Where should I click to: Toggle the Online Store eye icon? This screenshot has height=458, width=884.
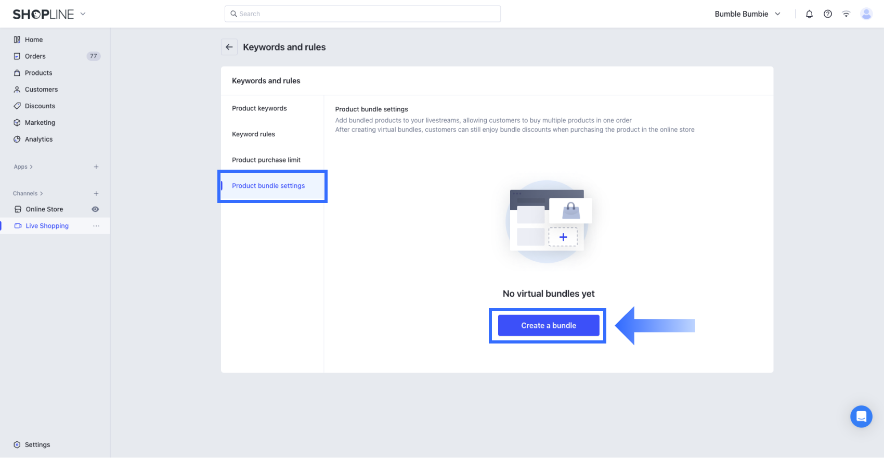95,209
